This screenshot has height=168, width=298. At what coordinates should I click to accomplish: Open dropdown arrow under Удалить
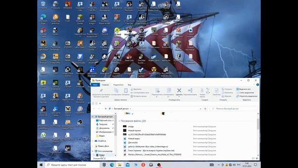(179, 97)
